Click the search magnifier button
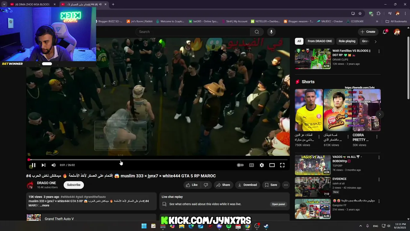This screenshot has width=410, height=231. point(257,32)
